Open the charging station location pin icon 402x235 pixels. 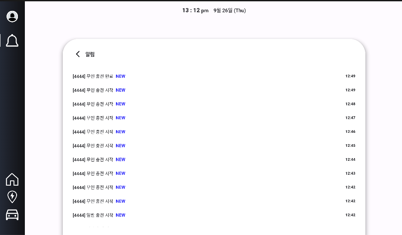point(12,197)
